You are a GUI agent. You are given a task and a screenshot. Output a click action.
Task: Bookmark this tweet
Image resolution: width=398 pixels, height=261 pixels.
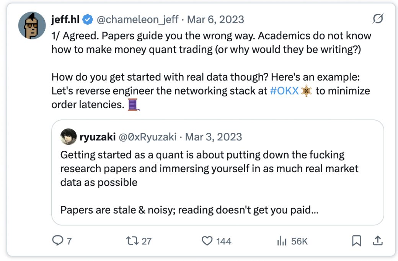tap(356, 241)
